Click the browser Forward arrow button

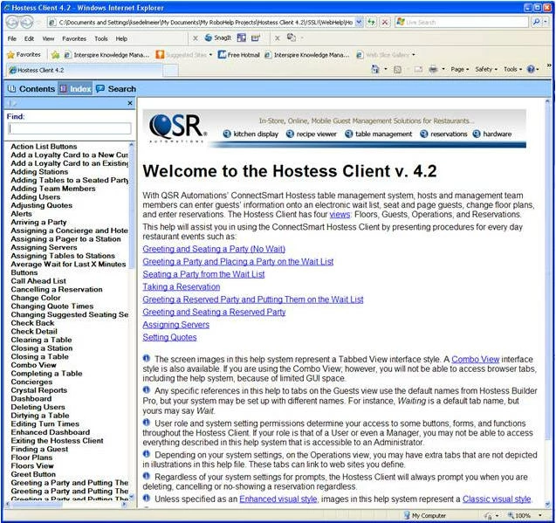pos(27,23)
